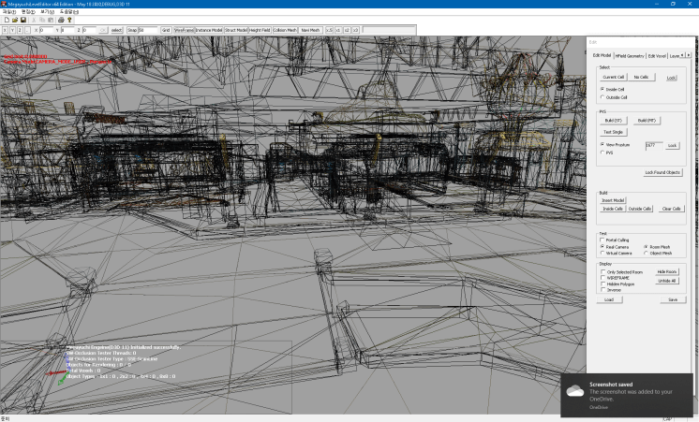
Task: Switch to the Edit Voxel tab
Action: tap(658, 55)
